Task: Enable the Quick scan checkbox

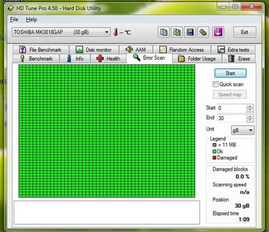Action: pos(216,84)
